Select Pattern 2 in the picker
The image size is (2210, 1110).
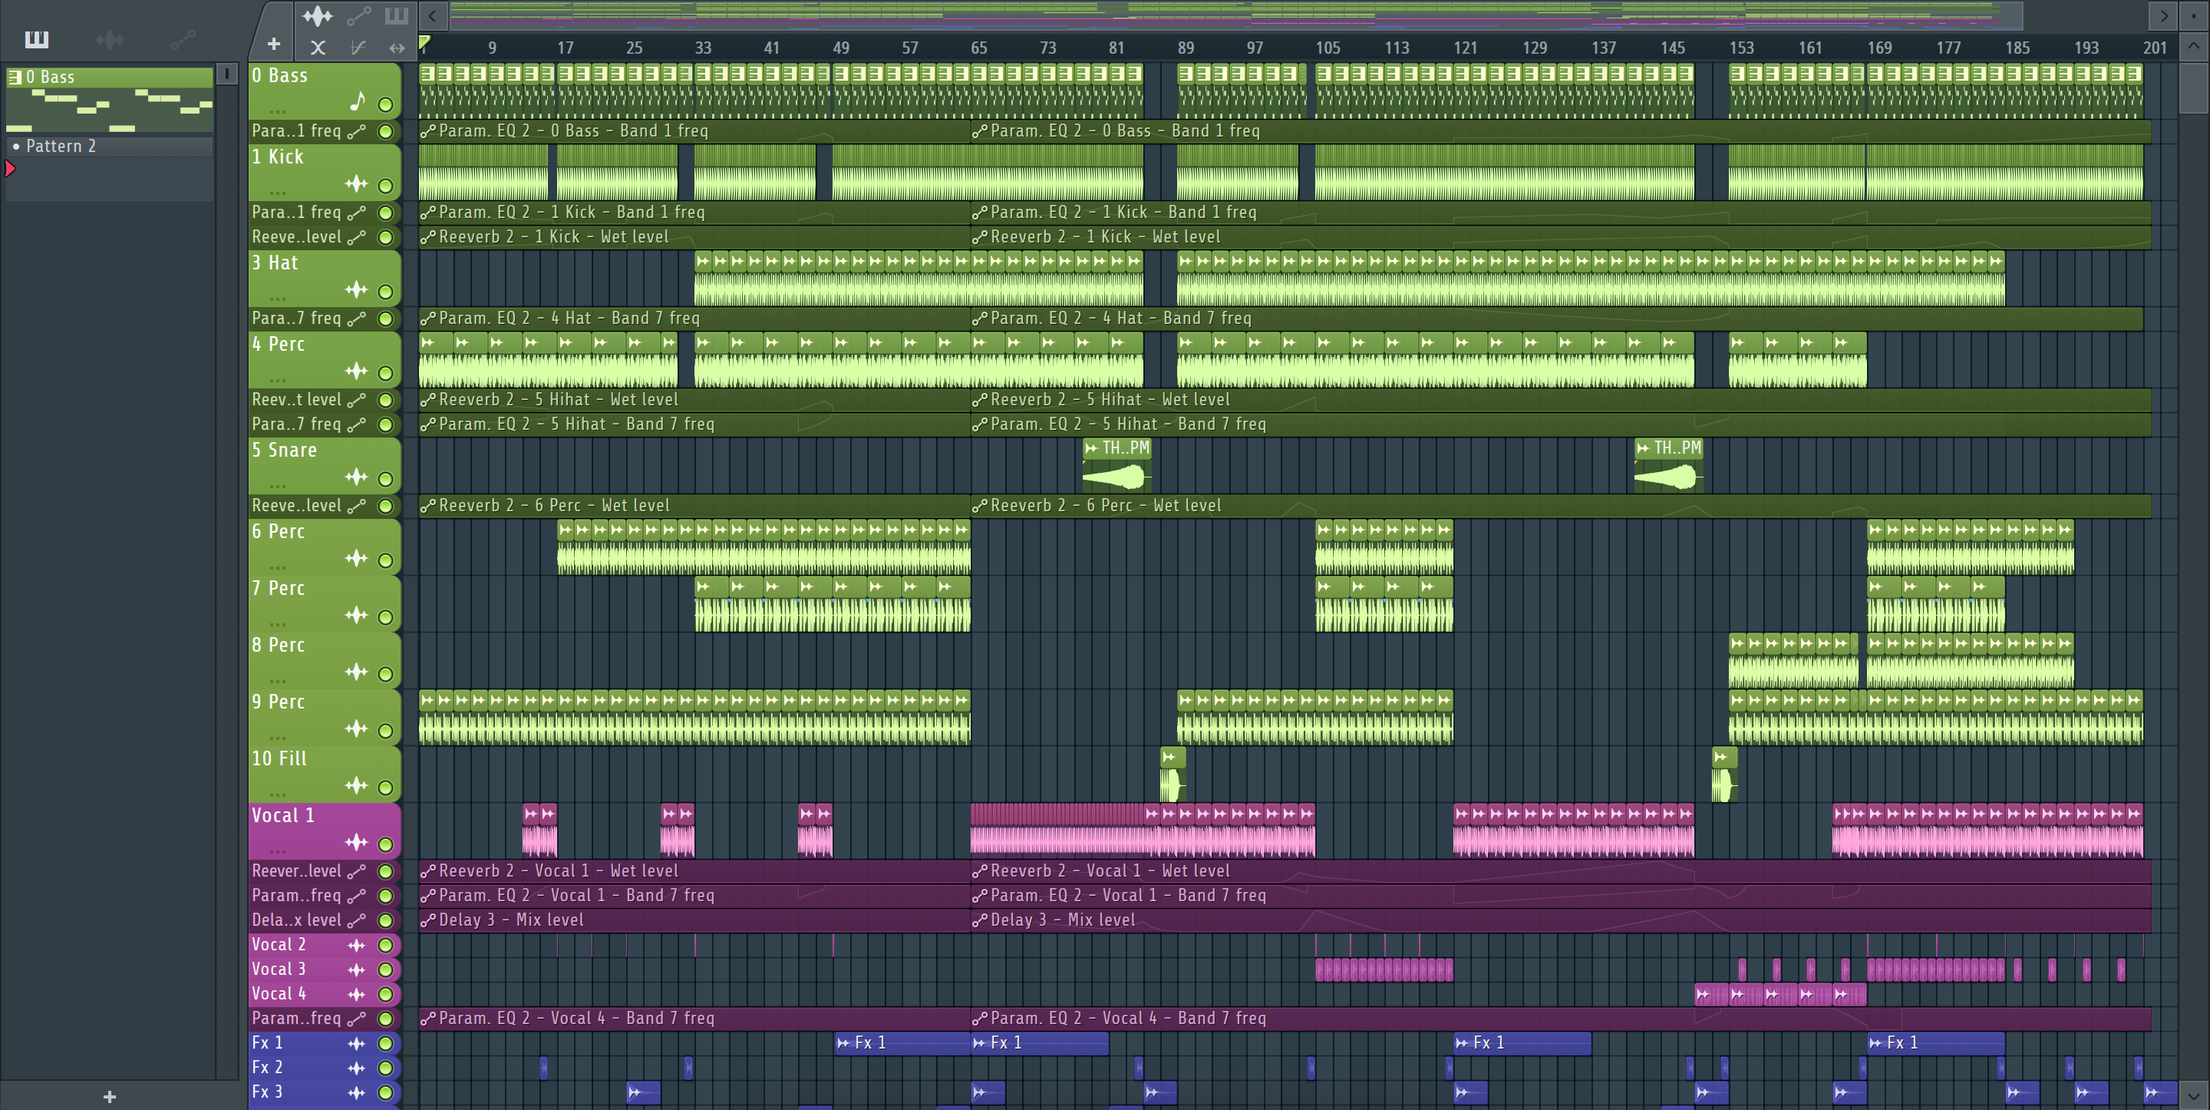click(x=110, y=146)
